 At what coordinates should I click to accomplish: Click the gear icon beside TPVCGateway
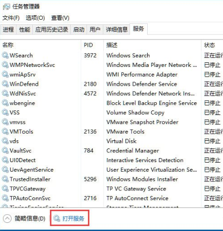pos(5,188)
